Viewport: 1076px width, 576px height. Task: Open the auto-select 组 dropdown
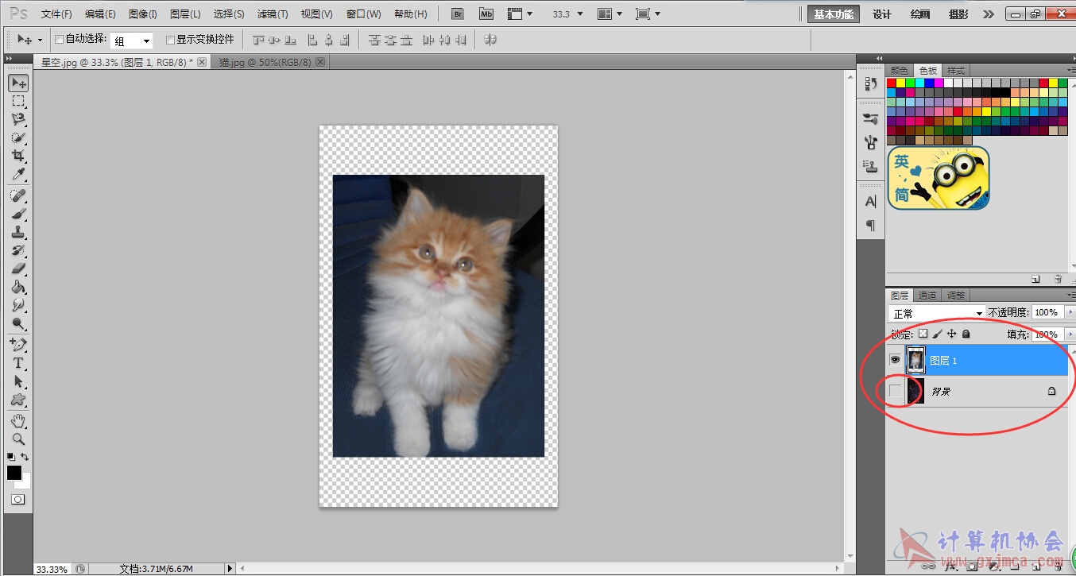coord(132,41)
